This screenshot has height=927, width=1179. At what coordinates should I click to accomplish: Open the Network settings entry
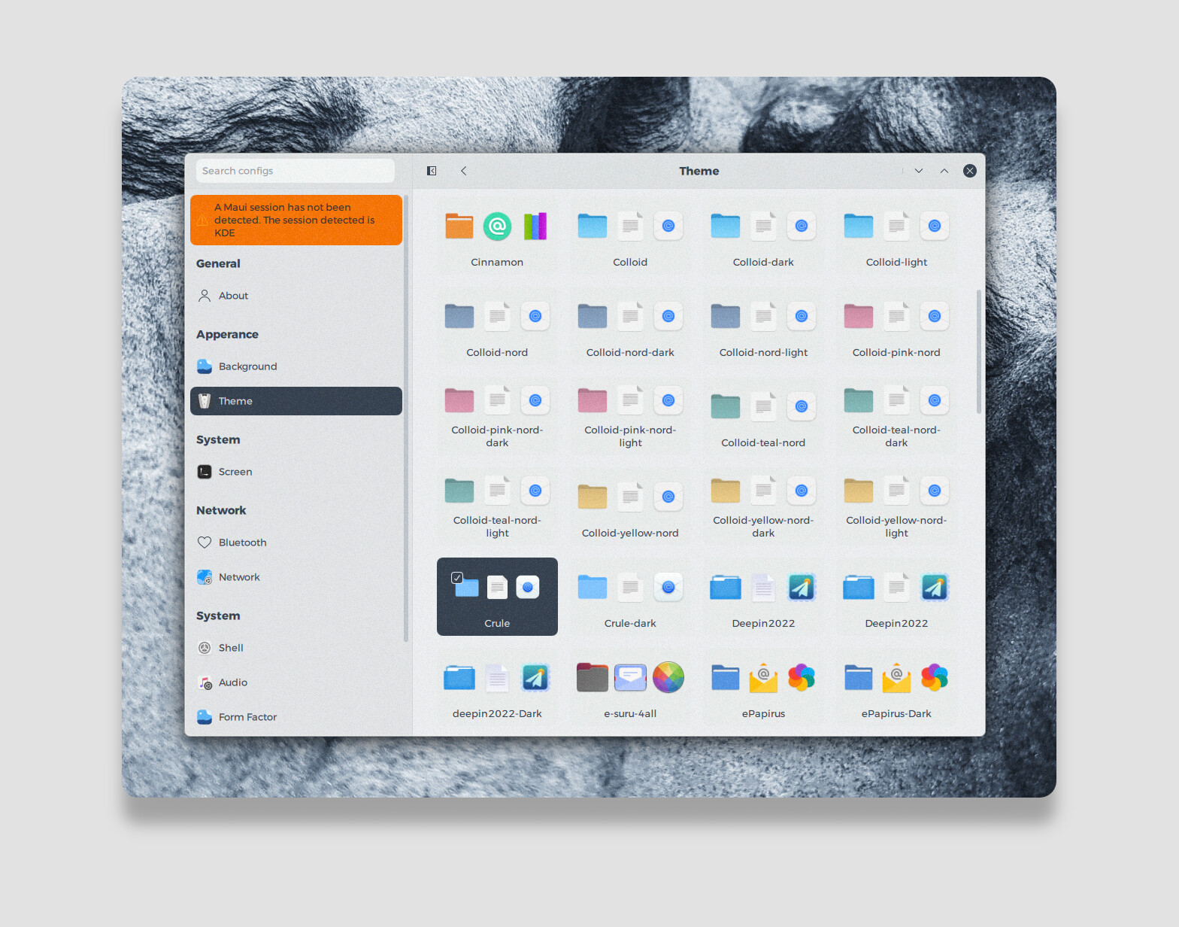(296, 577)
